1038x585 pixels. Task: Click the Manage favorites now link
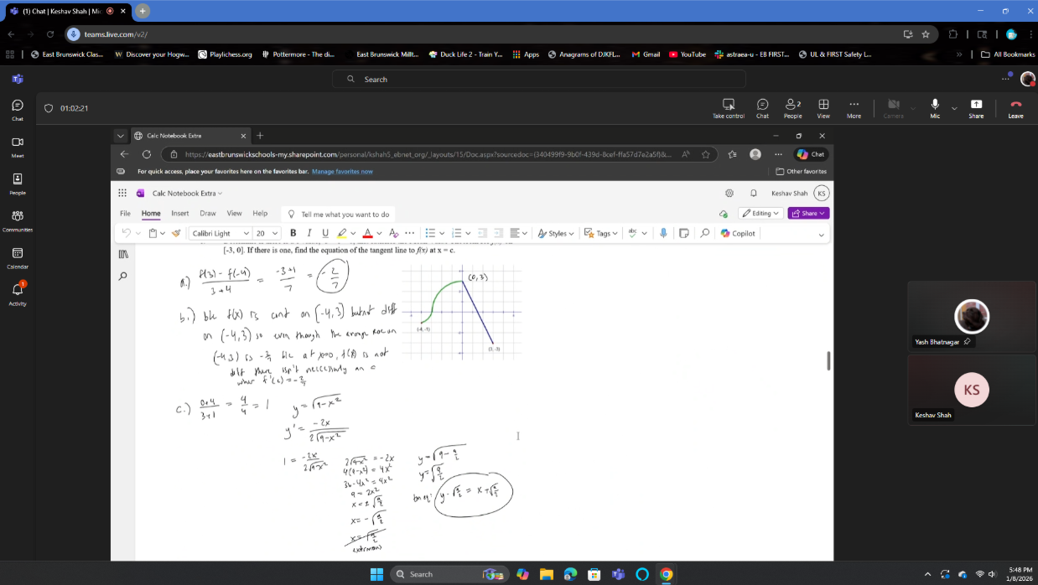click(342, 171)
